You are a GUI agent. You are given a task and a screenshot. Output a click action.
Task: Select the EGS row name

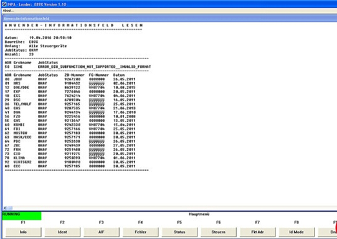[x=17, y=96]
